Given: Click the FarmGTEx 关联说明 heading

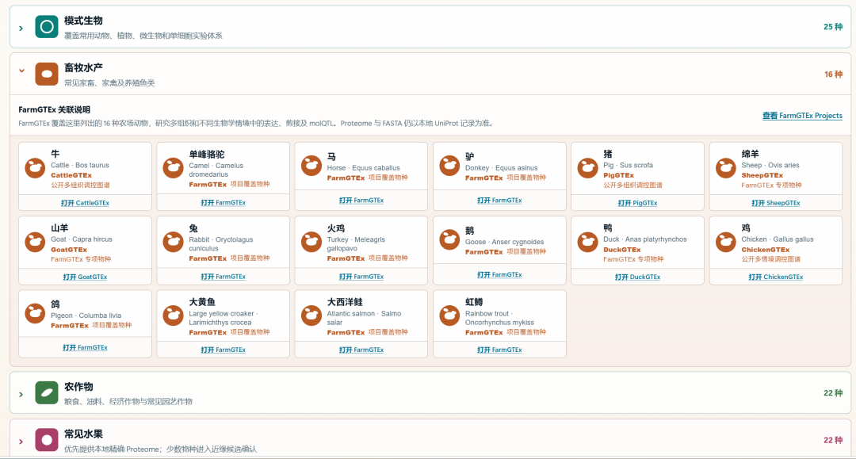Looking at the screenshot, I should point(54,109).
